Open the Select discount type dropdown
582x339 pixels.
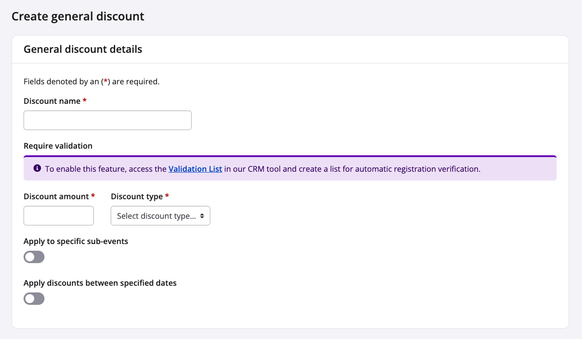click(x=156, y=216)
